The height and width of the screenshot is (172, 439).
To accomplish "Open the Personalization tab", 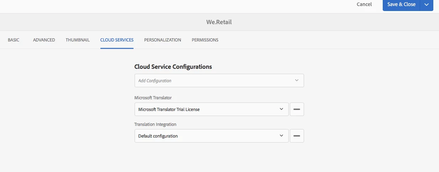I will click(x=162, y=40).
